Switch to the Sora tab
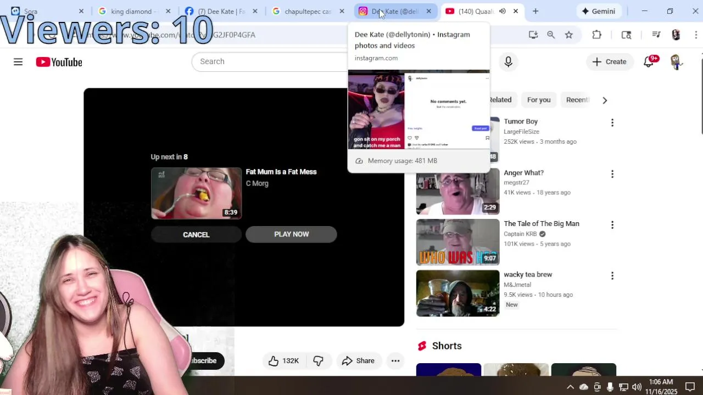This screenshot has height=395, width=703. tap(47, 11)
